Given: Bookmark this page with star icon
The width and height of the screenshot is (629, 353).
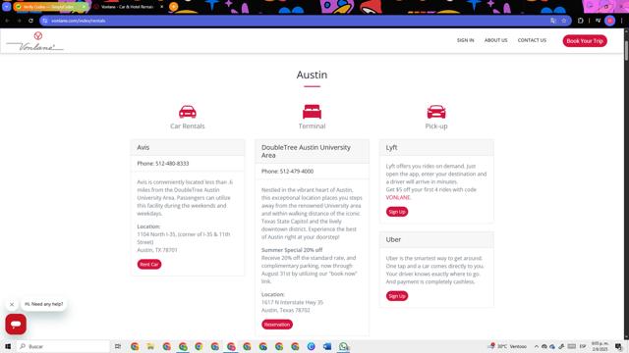Looking at the screenshot, I should click(563, 21).
